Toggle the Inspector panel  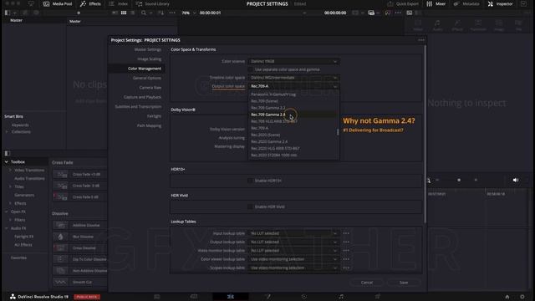coord(500,3)
